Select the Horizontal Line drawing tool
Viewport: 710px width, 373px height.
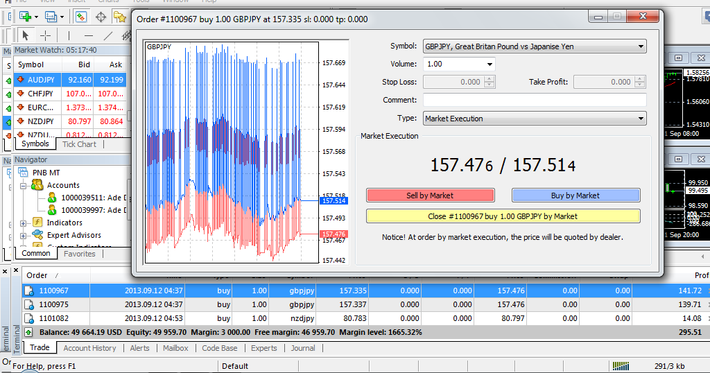tap(89, 35)
